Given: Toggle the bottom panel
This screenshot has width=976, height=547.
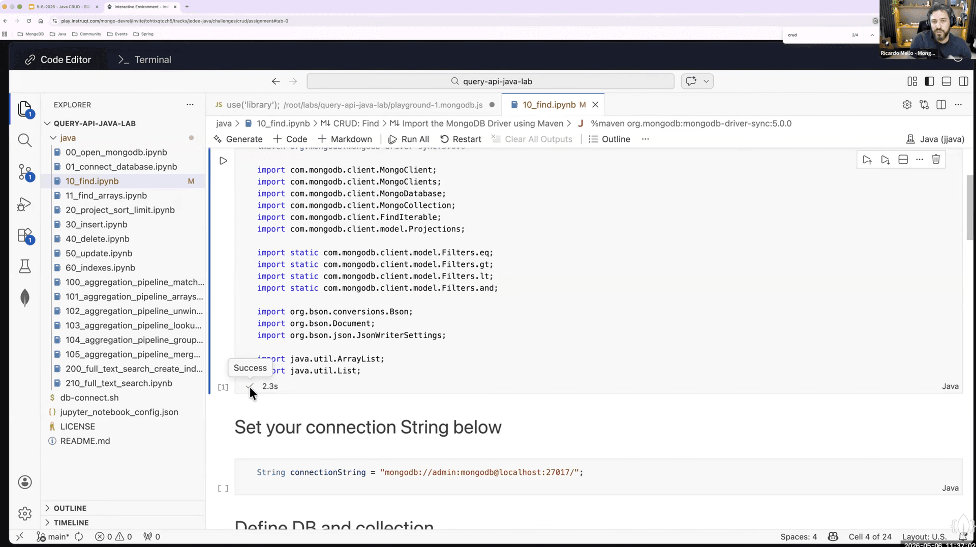Looking at the screenshot, I should 947,81.
